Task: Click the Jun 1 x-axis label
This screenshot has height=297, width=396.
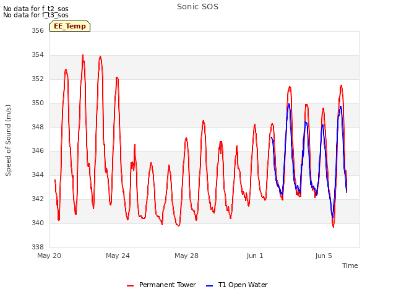Action: pos(255,256)
